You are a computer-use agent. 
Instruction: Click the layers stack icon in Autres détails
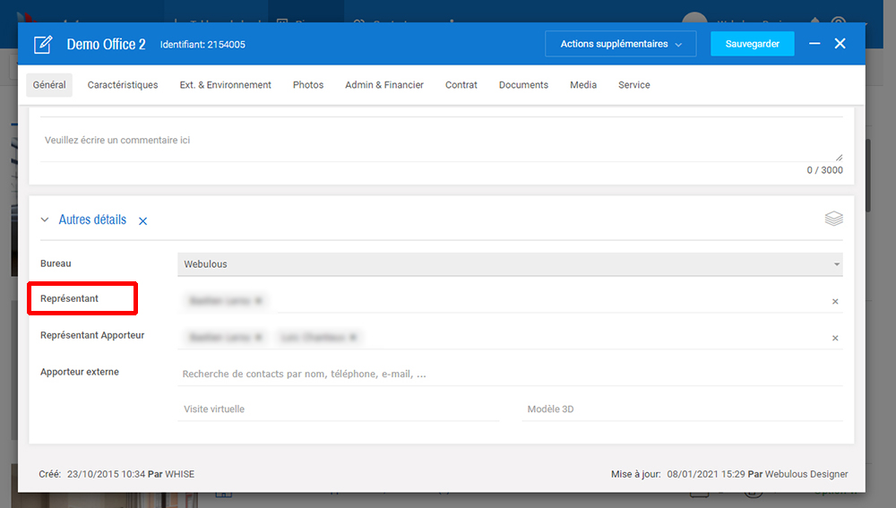pyautogui.click(x=833, y=219)
